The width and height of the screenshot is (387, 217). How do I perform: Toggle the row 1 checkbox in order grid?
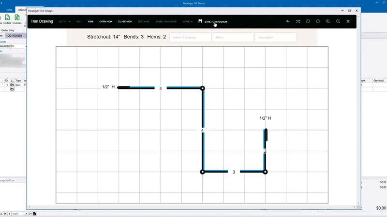1,85
